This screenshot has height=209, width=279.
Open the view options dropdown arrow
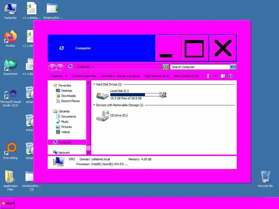pos(216,76)
